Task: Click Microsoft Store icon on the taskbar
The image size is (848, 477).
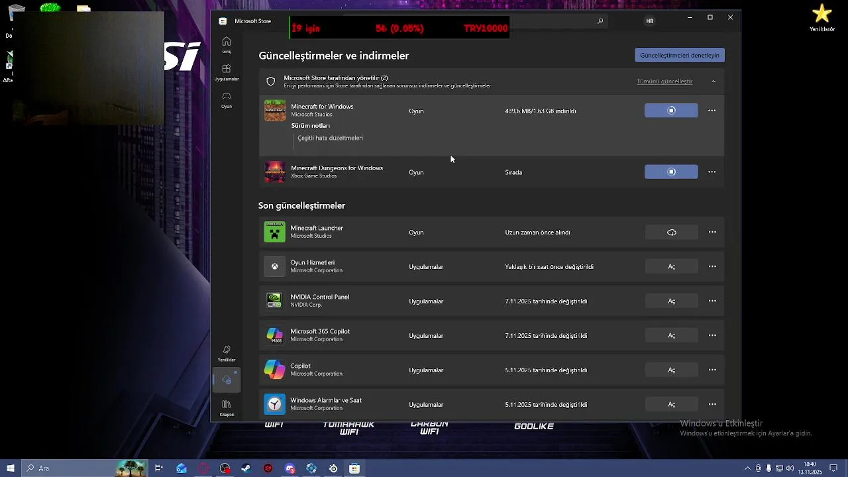Action: [354, 468]
